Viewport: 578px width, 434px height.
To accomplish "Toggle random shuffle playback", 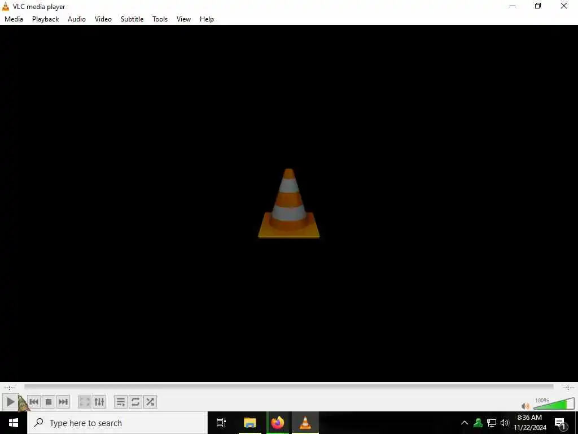I will click(150, 402).
